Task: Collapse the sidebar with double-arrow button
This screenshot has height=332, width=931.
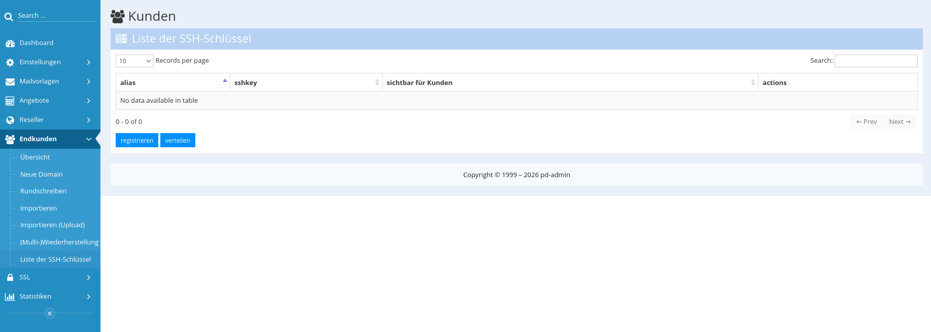Action: pos(50,313)
